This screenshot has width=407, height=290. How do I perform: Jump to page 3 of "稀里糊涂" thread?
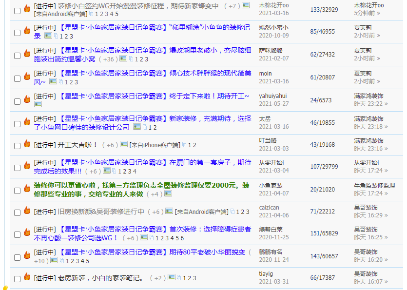click(71, 36)
